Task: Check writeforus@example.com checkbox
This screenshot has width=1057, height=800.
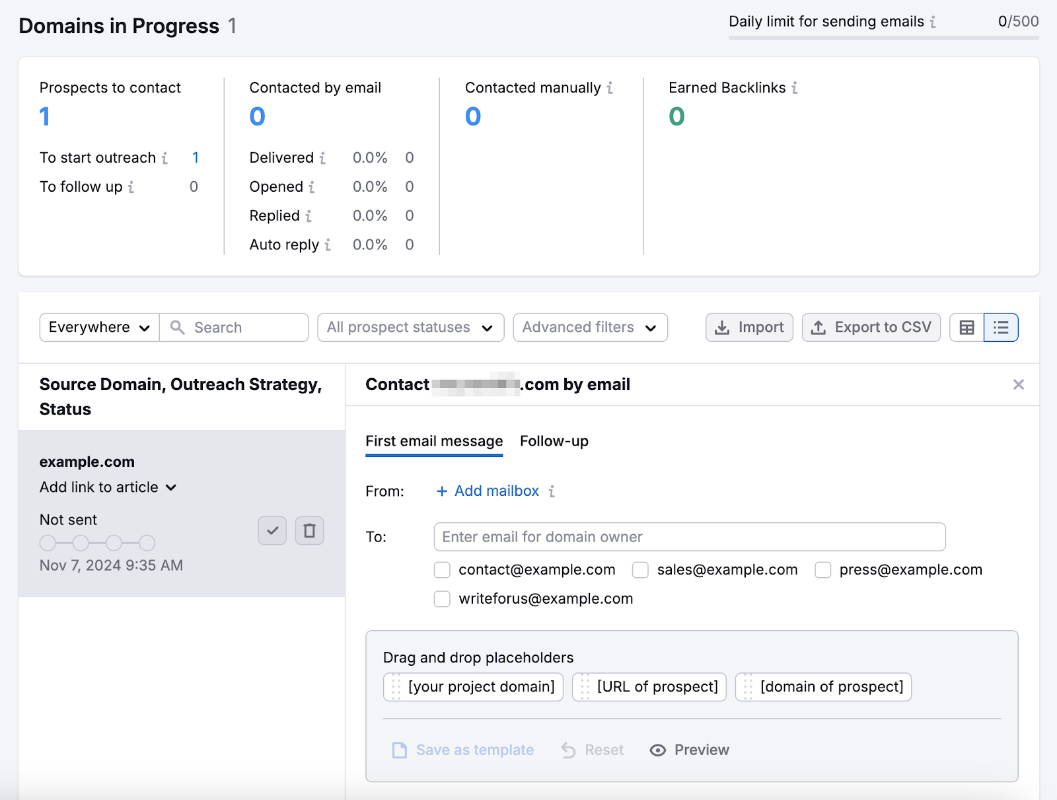Action: point(442,599)
